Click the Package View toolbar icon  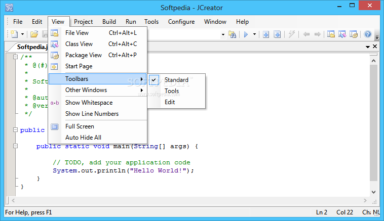click(354, 34)
